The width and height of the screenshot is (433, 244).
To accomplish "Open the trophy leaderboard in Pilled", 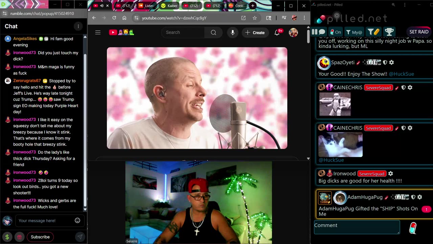I will [389, 32].
